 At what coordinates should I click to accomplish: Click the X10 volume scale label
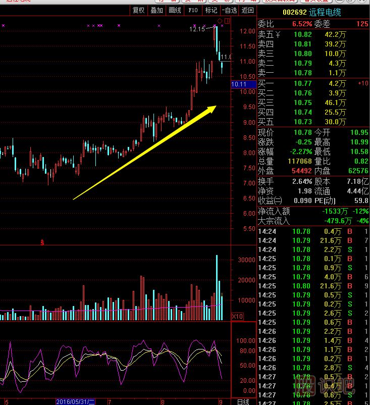[237, 316]
